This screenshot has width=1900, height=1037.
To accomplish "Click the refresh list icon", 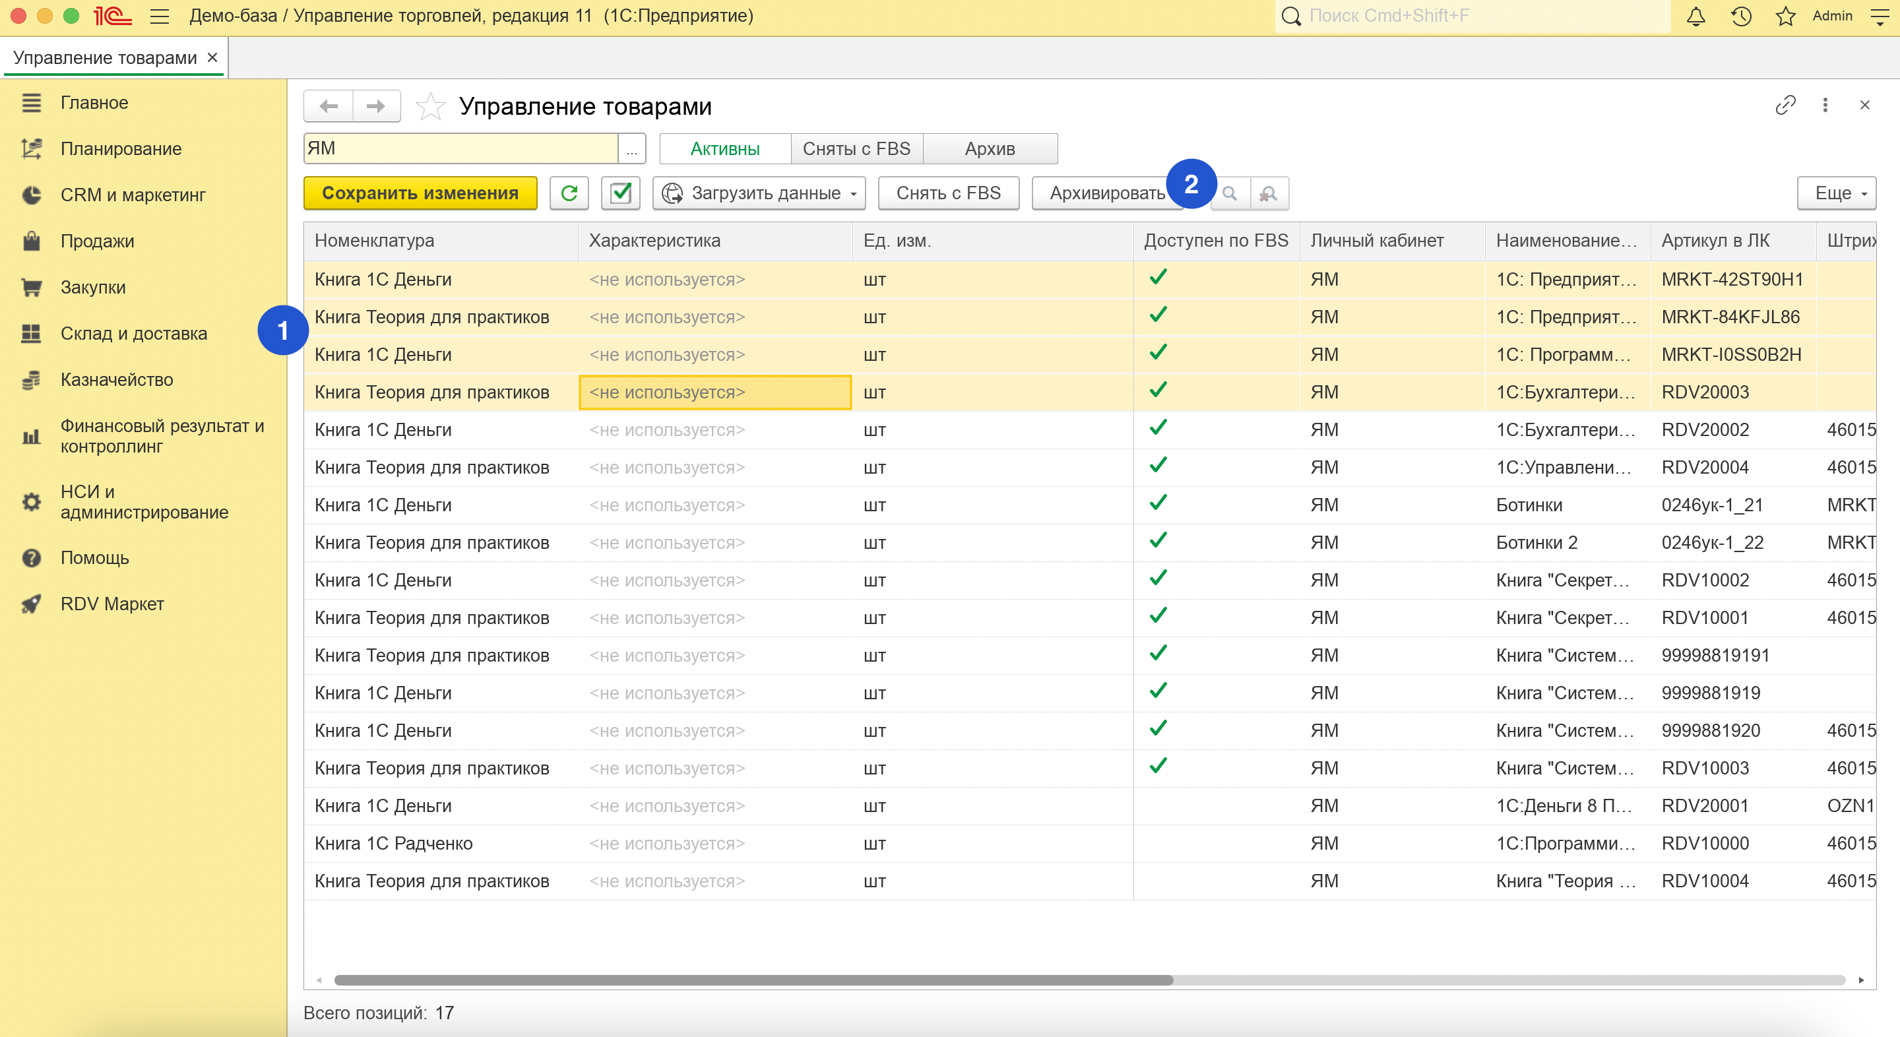I will [569, 193].
